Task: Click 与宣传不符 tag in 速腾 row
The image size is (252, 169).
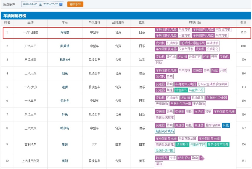Action: [x=196, y=90]
